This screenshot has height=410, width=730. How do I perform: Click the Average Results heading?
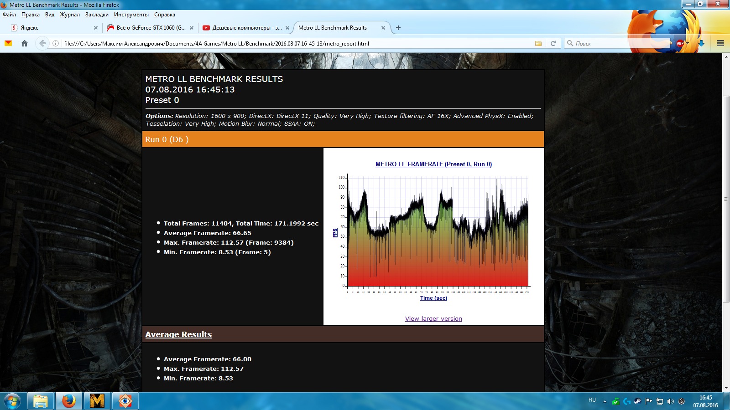click(178, 334)
